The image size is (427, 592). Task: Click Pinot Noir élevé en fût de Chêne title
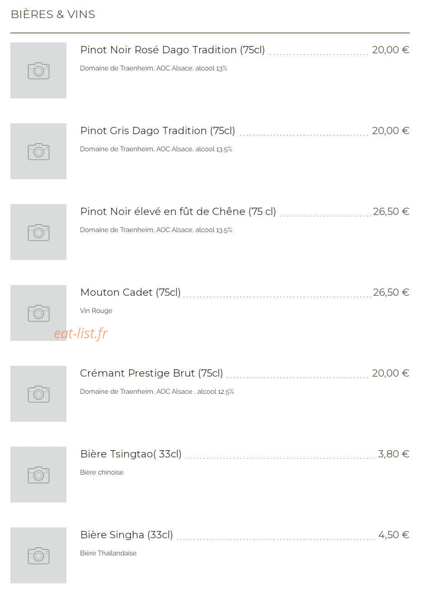[178, 212]
